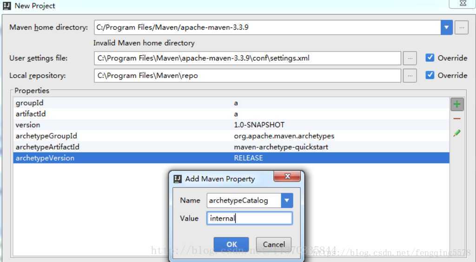Screen dimensions: 476x262
Task: Click Cancel in Add Maven Property dialog
Action: coord(274,244)
